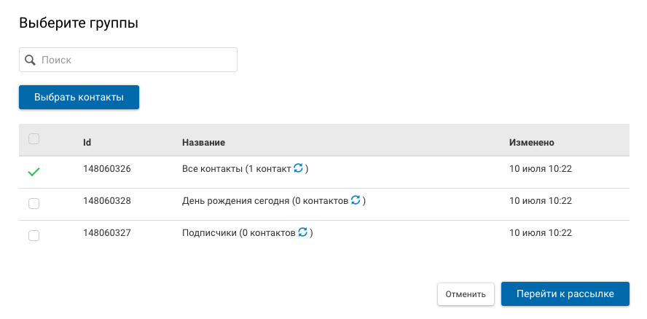Cancel with the Отменить button

point(466,294)
